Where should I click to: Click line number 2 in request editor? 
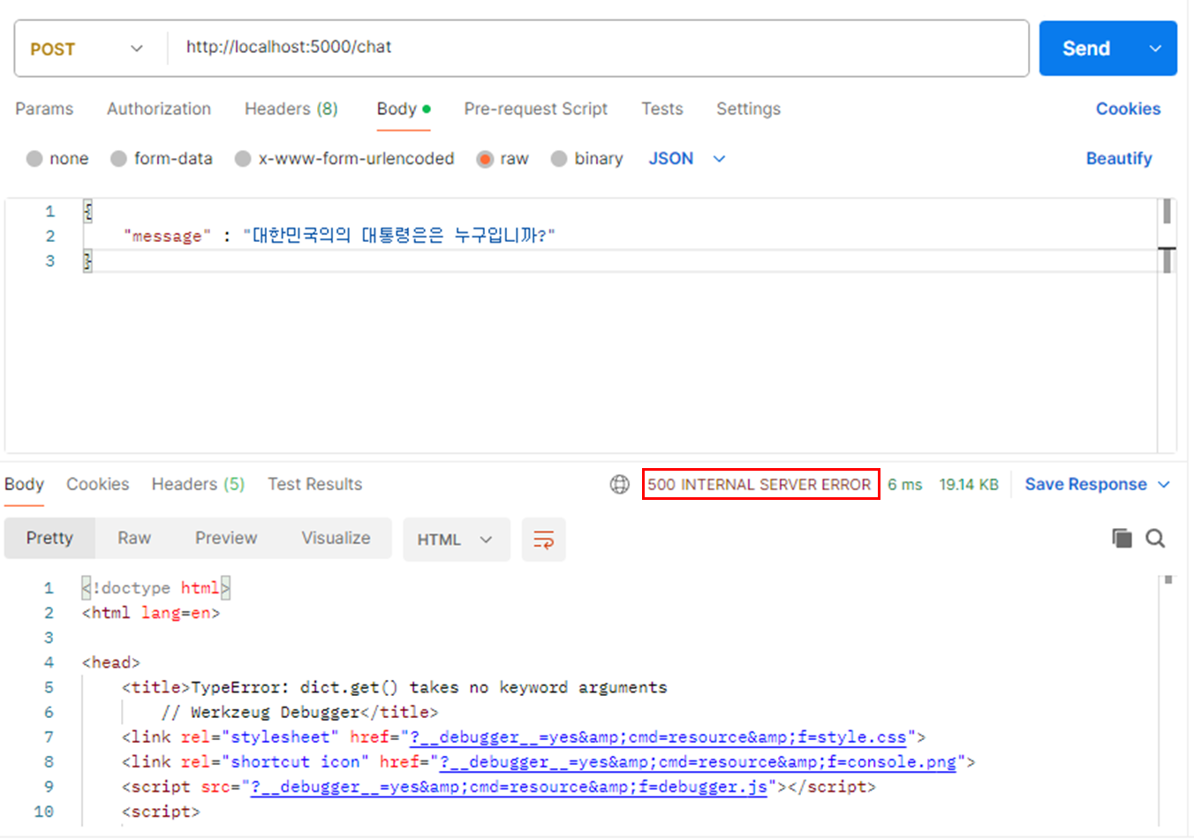(x=50, y=236)
